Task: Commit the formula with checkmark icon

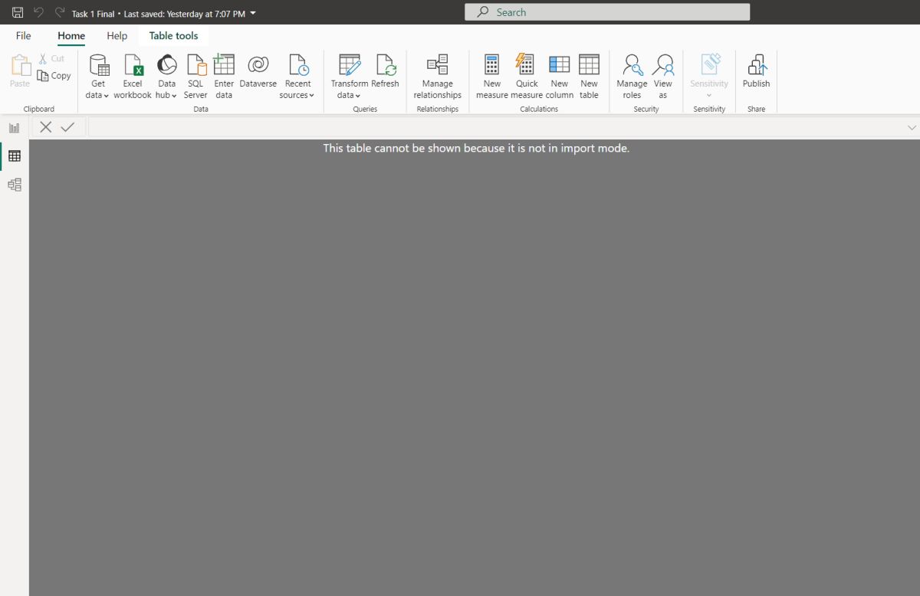Action: [x=67, y=127]
